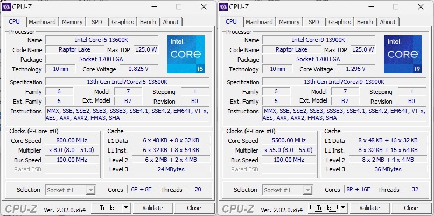Viewport: 434px width, 216px height.
Task: Click Threads value 32
Action: [415, 189]
